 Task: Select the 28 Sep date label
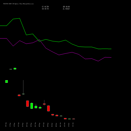click(x=43, y=125)
